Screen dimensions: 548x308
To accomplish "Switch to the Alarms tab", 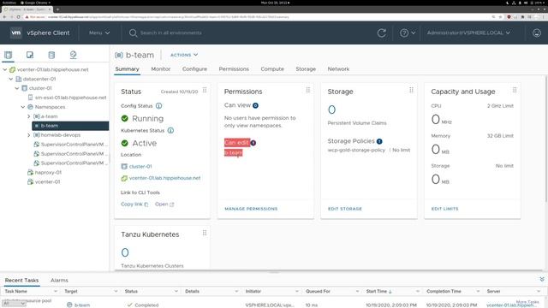I will point(59,281).
